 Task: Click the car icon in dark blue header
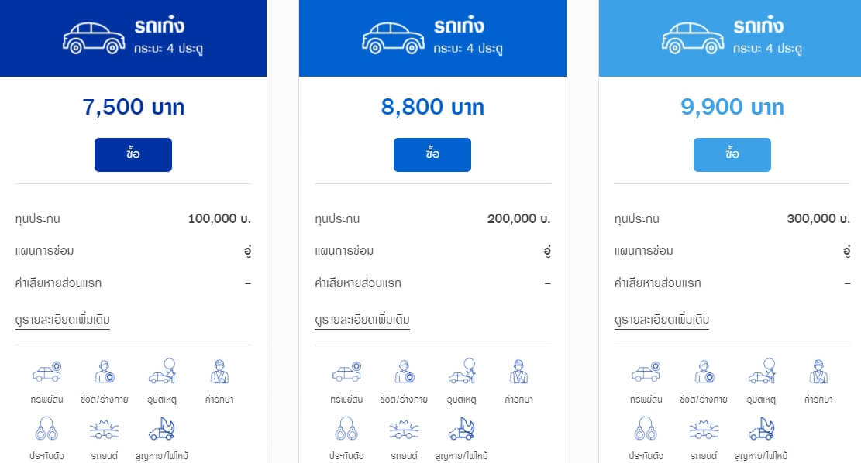94,38
